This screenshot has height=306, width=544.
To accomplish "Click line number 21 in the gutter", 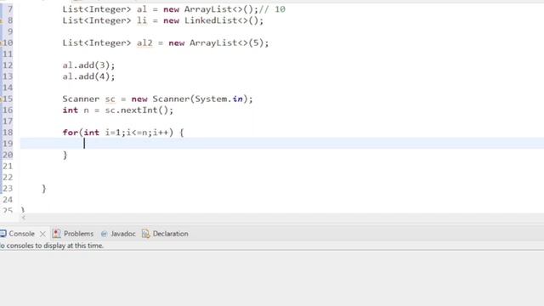I will tap(8, 166).
